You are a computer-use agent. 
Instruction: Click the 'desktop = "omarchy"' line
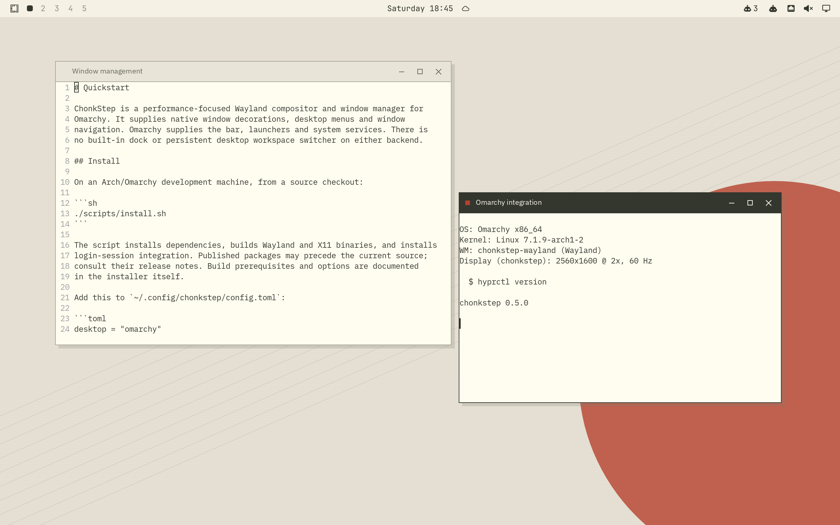point(118,329)
